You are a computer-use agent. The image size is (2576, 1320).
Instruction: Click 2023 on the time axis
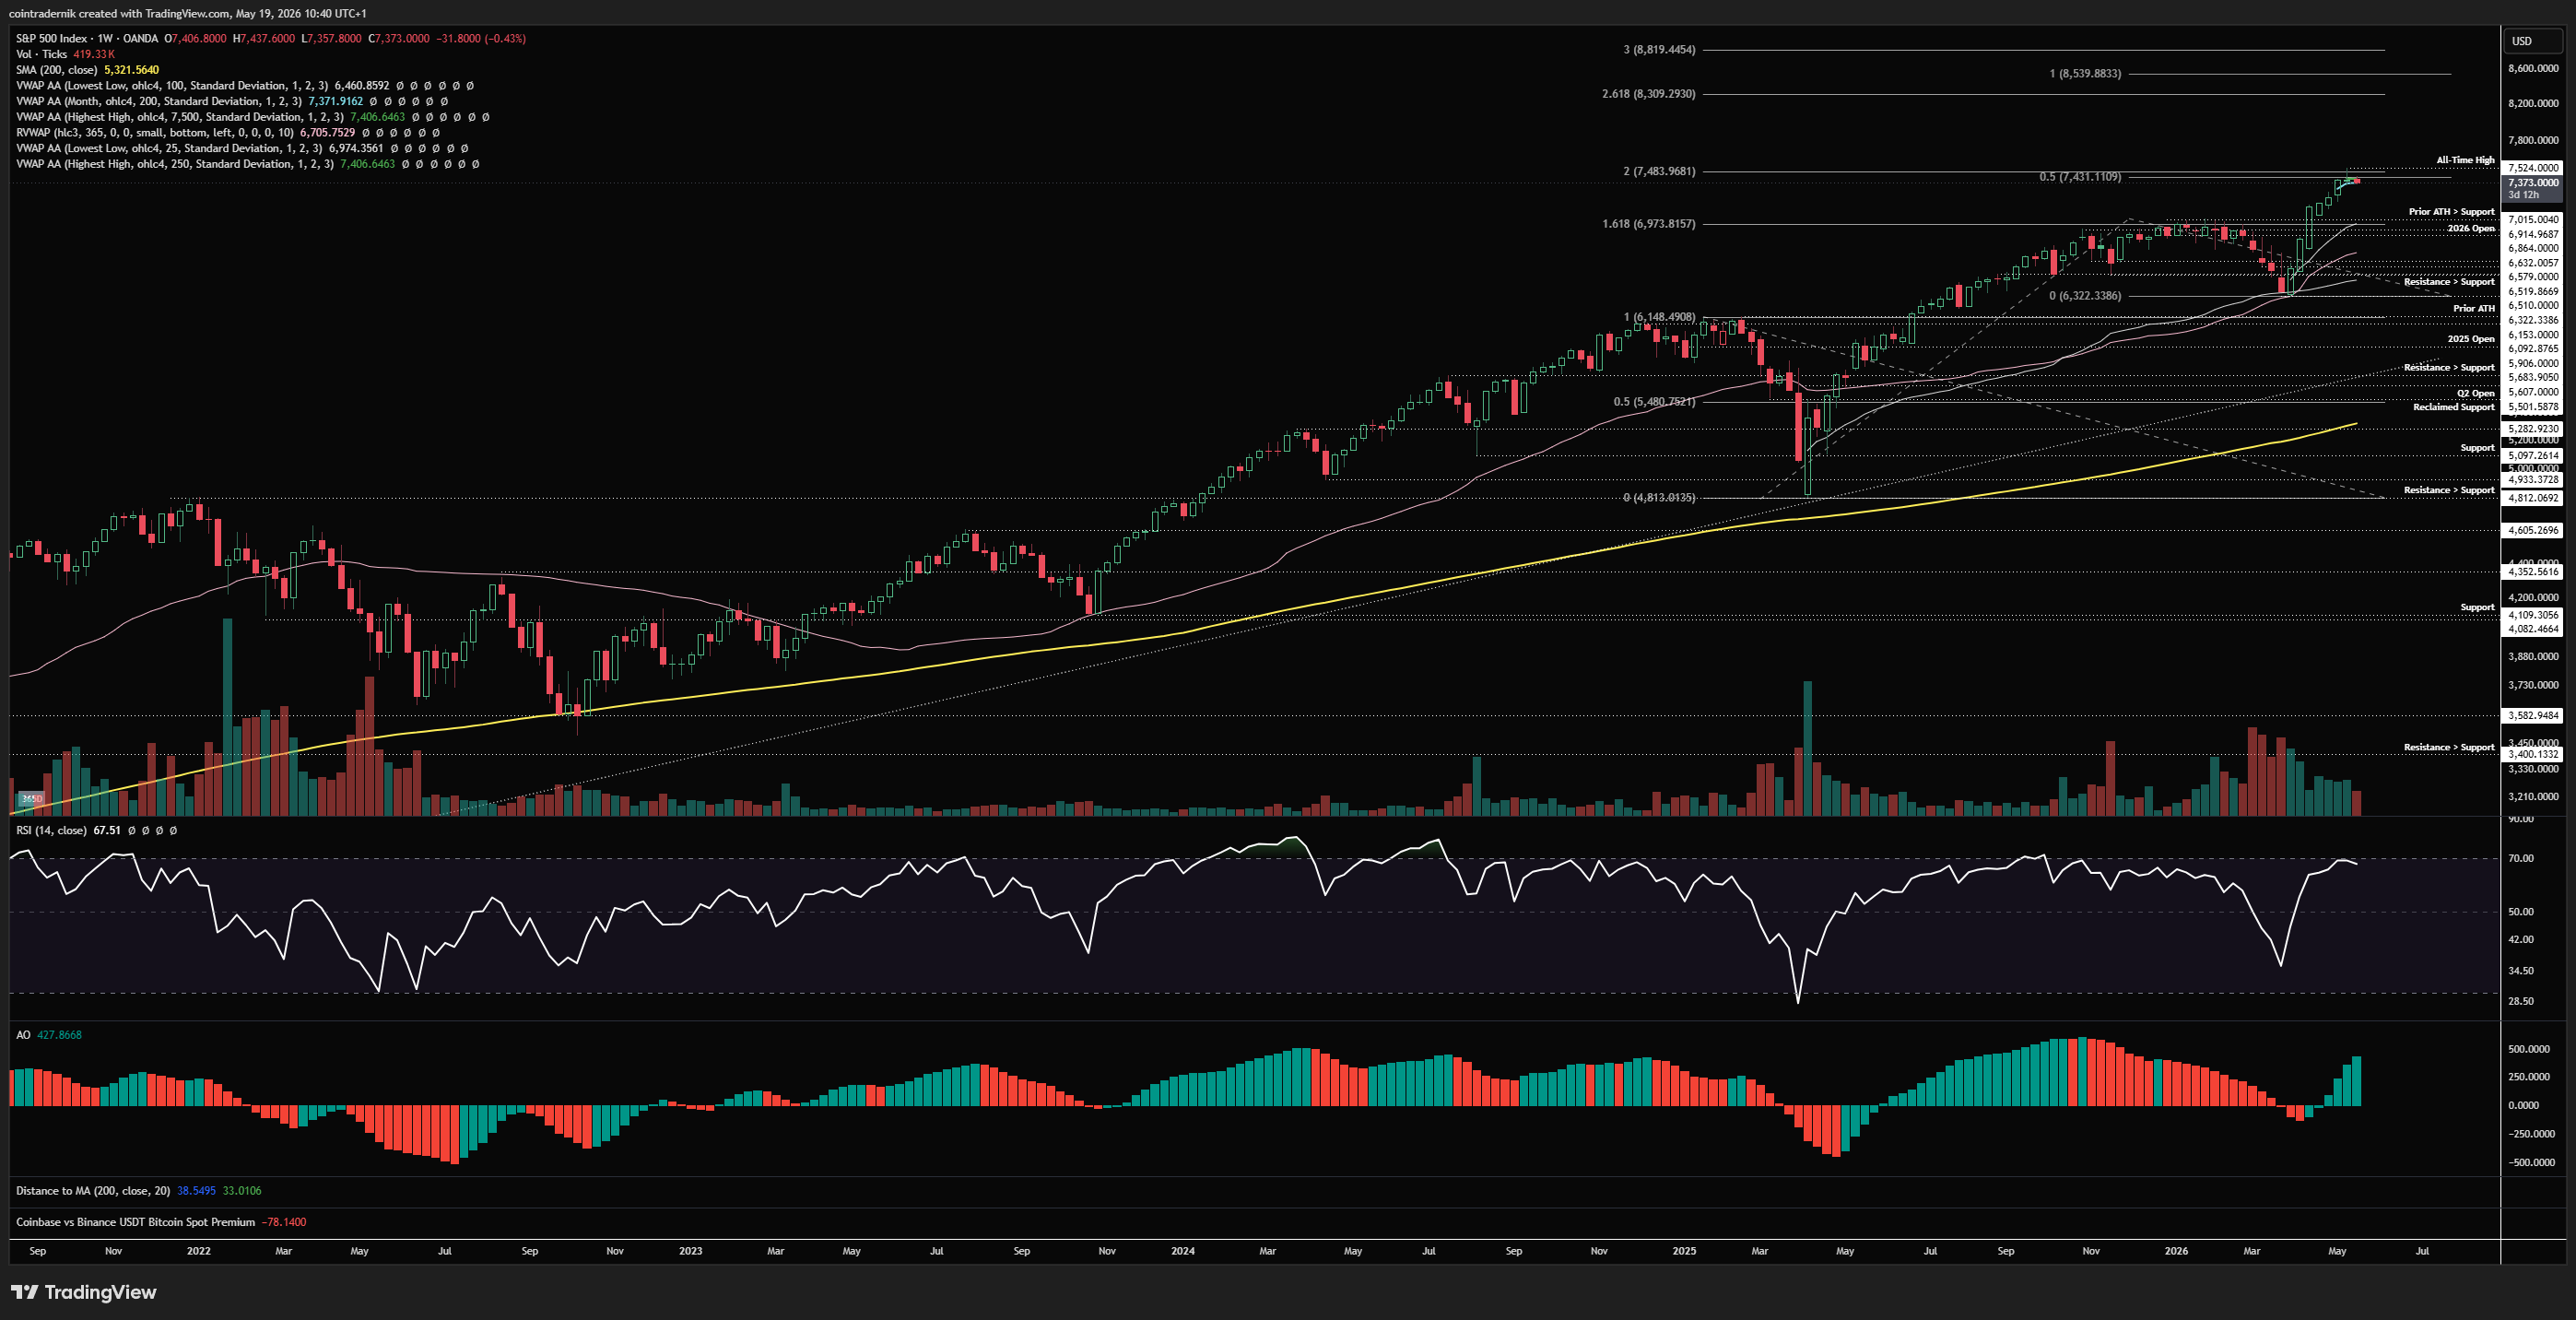click(x=690, y=1251)
